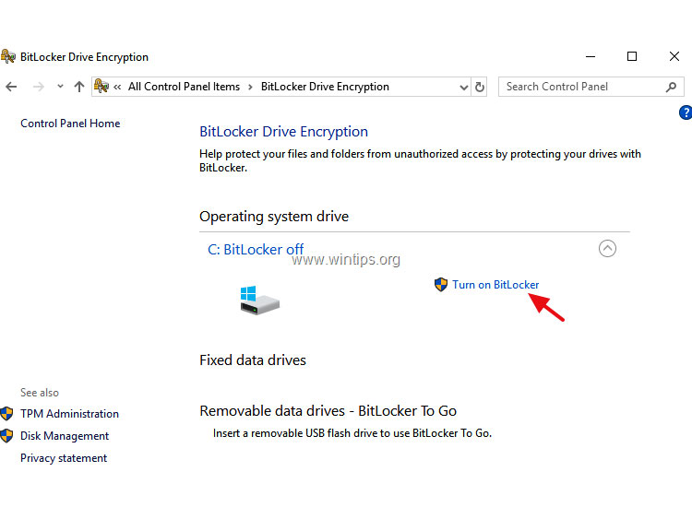
Task: Open the address bar history dropdown
Action: [x=463, y=88]
